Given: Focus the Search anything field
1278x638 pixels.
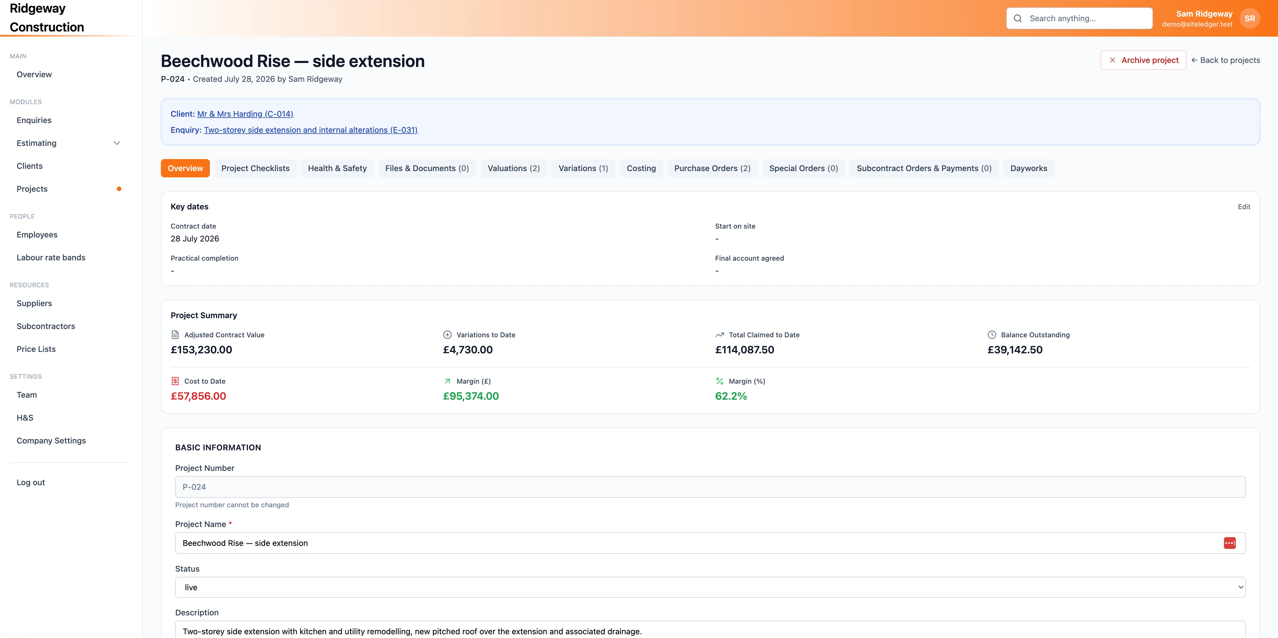Looking at the screenshot, I should coord(1080,18).
